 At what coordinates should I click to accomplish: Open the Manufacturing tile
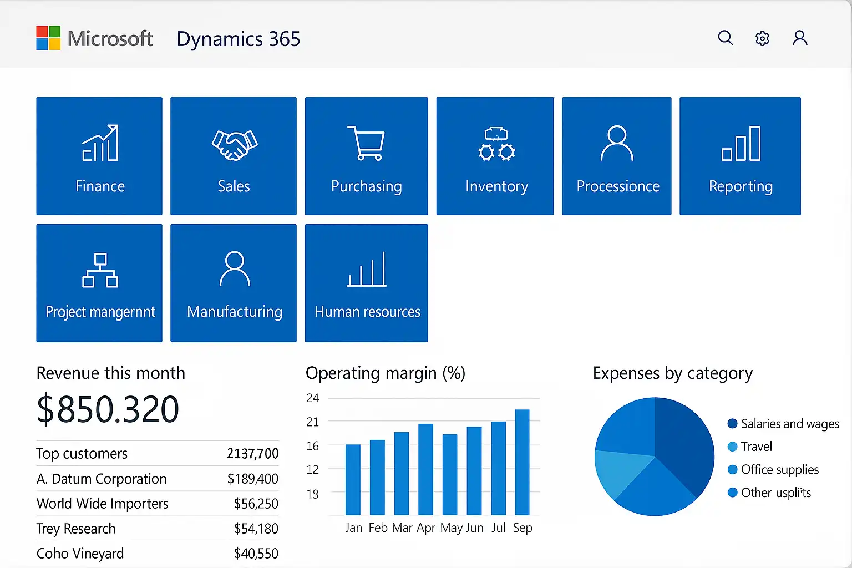(234, 283)
